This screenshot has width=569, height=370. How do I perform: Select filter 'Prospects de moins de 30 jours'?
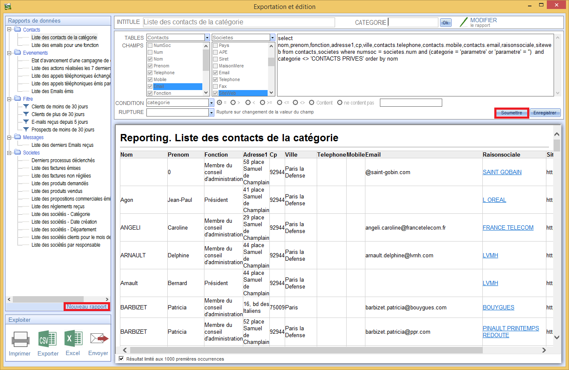tap(63, 130)
